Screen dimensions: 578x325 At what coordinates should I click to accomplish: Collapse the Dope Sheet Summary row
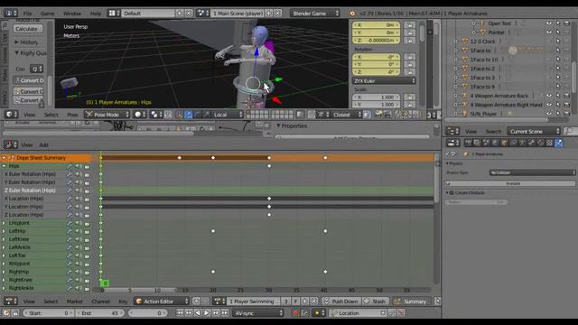click(4, 158)
